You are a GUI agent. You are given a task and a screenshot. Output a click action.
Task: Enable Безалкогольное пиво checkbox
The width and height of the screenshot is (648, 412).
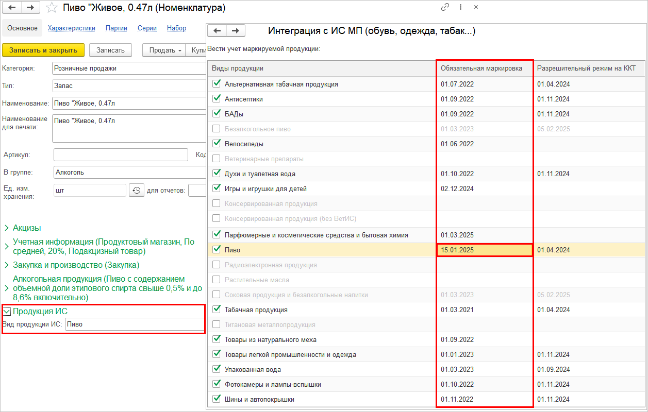pyautogui.click(x=217, y=129)
